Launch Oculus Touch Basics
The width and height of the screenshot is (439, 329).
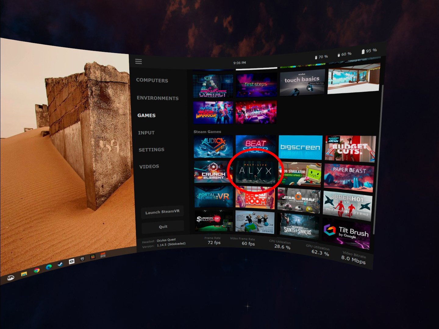click(x=302, y=83)
